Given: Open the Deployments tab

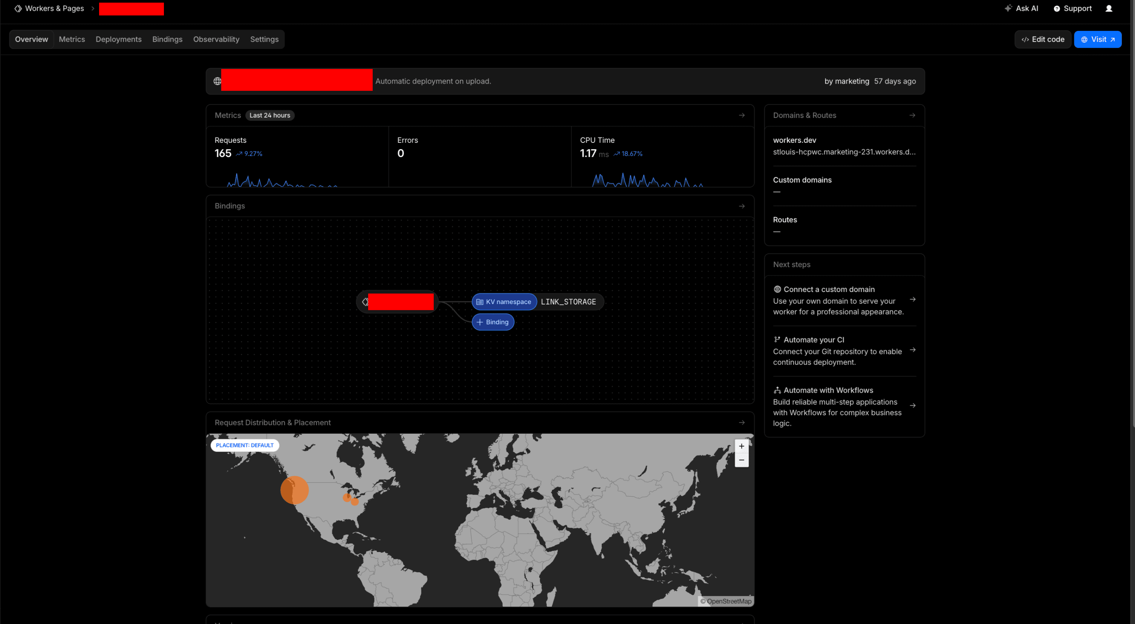Looking at the screenshot, I should point(119,40).
